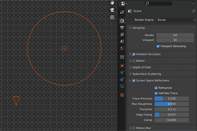Open the Object Data properties icon

coord(122,86)
